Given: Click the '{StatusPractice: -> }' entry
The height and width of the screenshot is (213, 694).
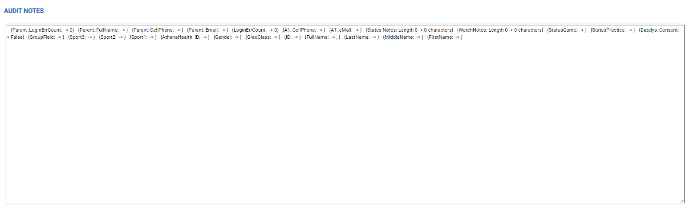Looking at the screenshot, I should pos(613,29).
